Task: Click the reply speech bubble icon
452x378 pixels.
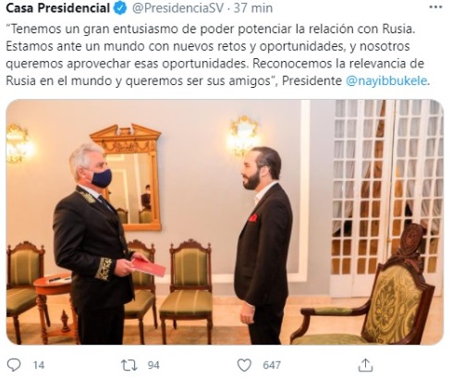Action: click(14, 365)
